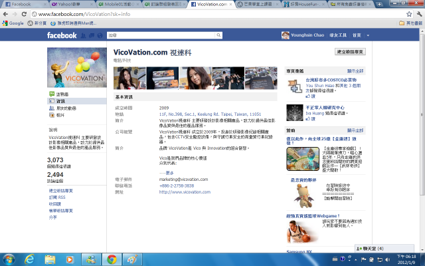Open the friend requests icon in header

84,35
